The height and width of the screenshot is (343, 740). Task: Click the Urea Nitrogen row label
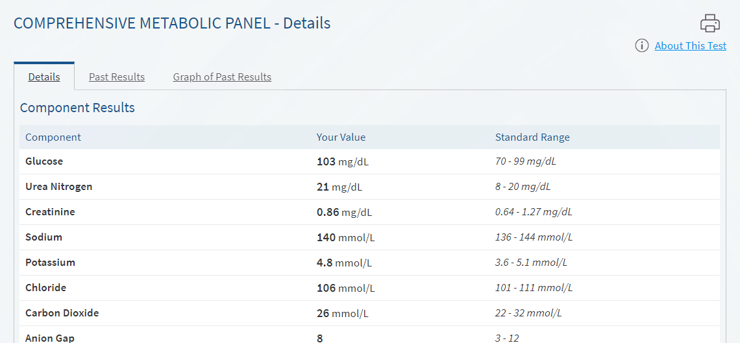pyautogui.click(x=59, y=187)
